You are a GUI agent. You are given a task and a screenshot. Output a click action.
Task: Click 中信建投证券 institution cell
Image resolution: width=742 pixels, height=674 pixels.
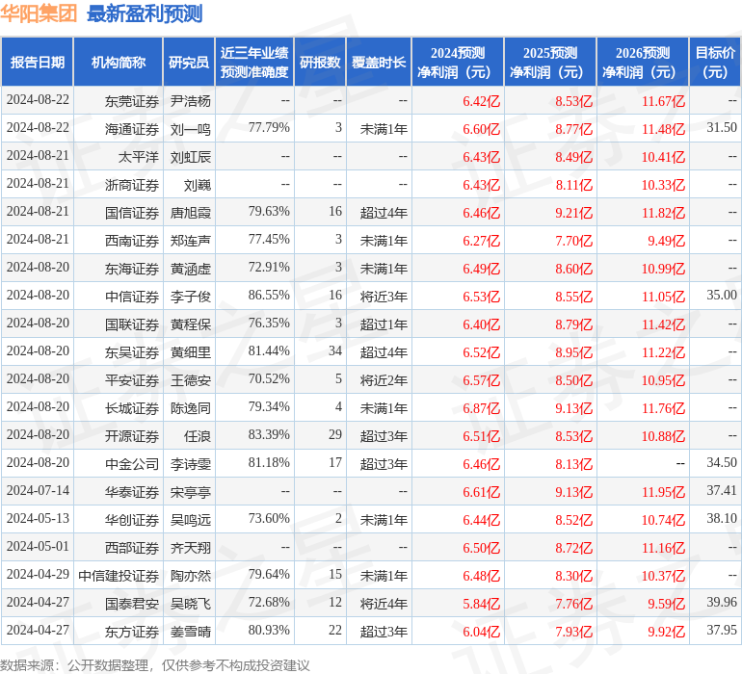(x=119, y=576)
